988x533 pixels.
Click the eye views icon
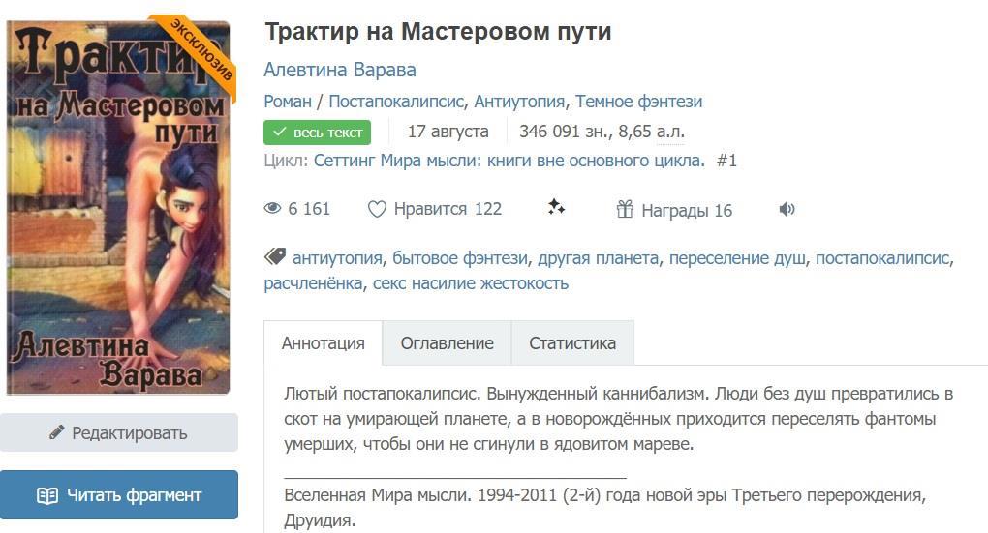(x=273, y=209)
